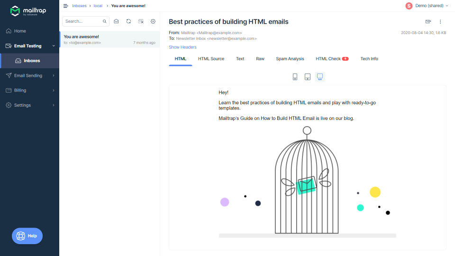Switch preview to tablet view

[x=307, y=77]
